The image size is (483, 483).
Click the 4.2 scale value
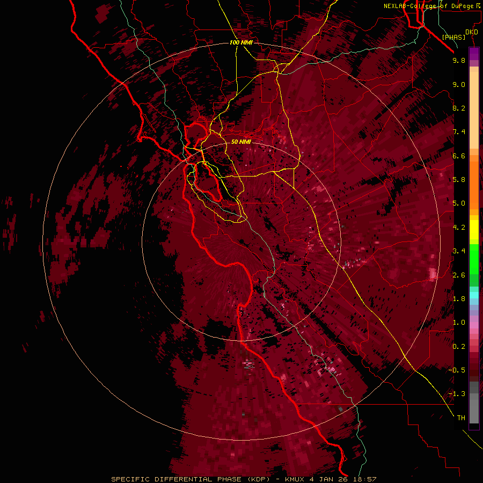459,228
